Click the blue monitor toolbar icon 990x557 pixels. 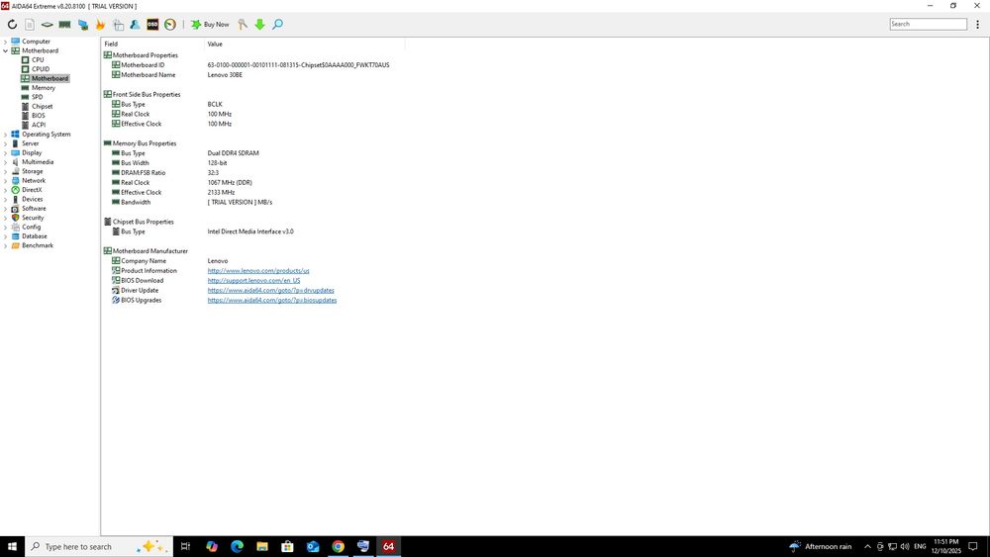click(x=83, y=25)
